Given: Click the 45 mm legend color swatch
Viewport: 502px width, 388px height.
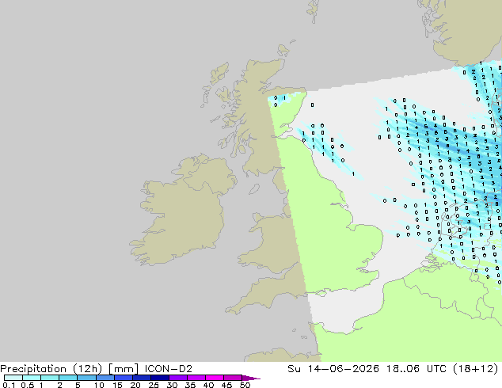Looking at the screenshot, I should tap(233, 378).
